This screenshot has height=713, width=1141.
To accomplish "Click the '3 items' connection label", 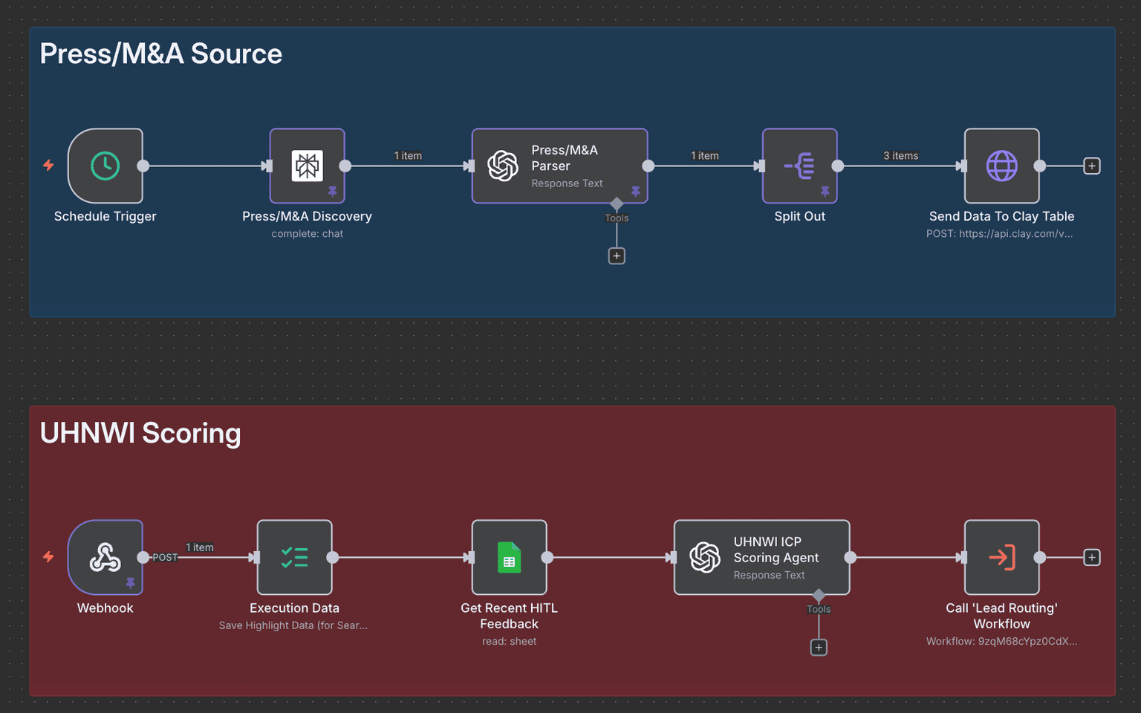I will click(900, 156).
